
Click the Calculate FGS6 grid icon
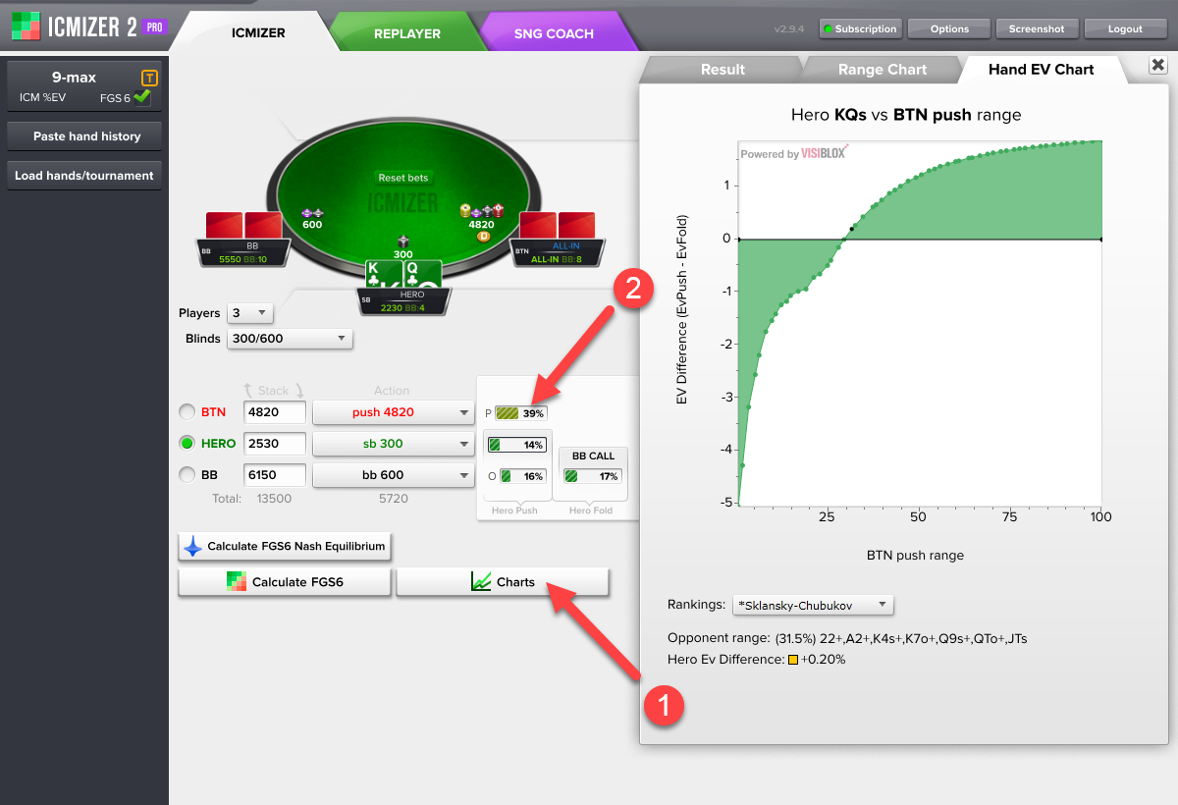pyautogui.click(x=236, y=582)
